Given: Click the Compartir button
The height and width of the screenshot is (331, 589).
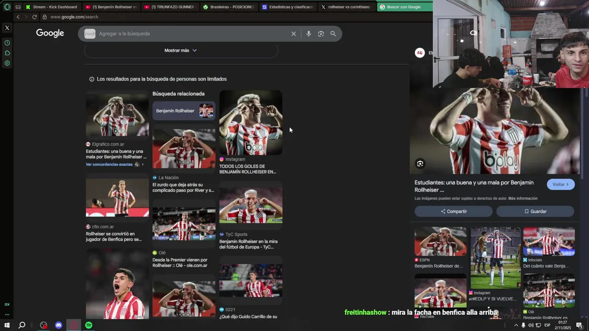Looking at the screenshot, I should coord(453,211).
